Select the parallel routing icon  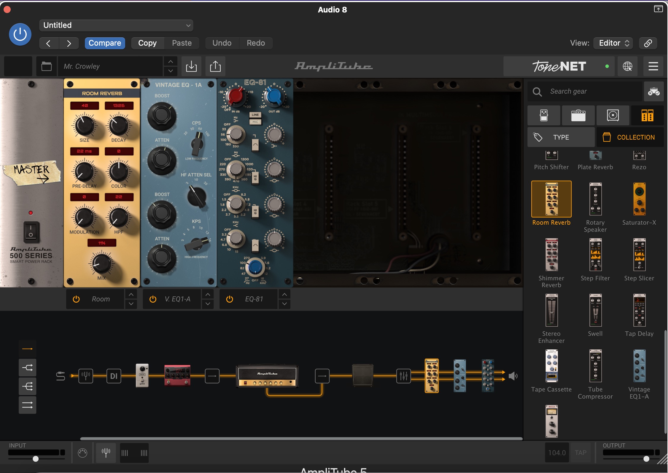coord(27,405)
